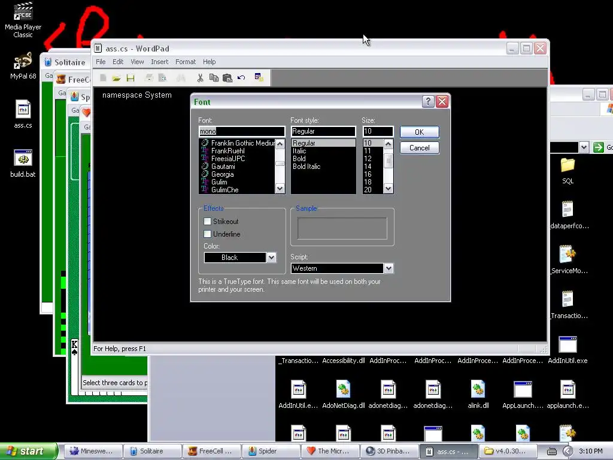613x460 pixels.
Task: Click the Copy icon in WordPad toolbar
Action: point(214,78)
